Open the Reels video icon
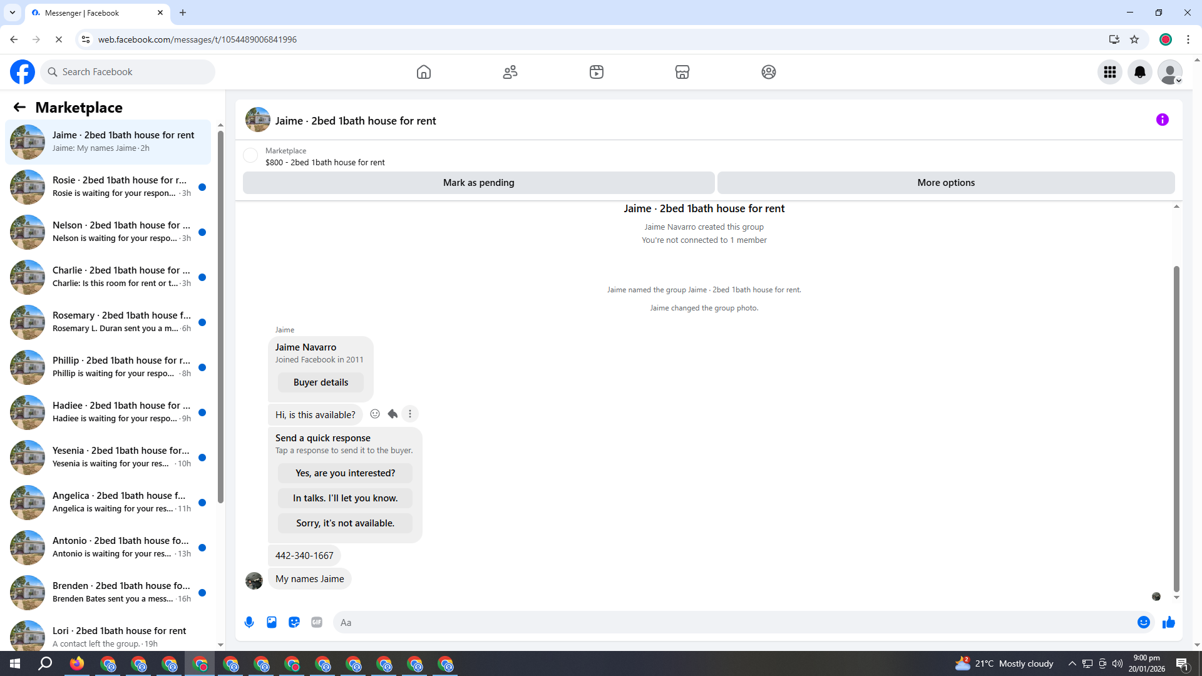Image resolution: width=1202 pixels, height=676 pixels. [597, 72]
